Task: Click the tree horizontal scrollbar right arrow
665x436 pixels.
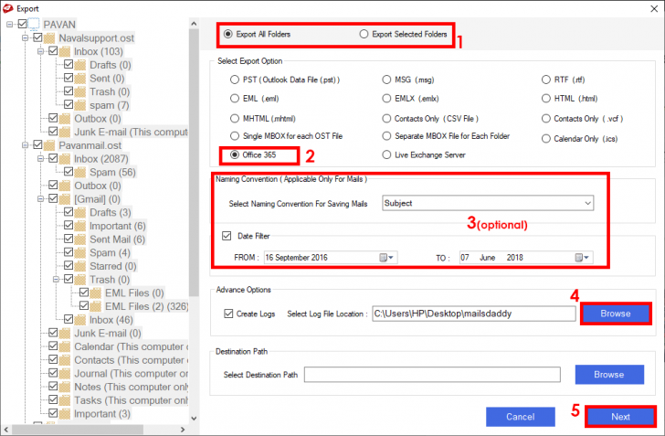Action: (x=183, y=430)
